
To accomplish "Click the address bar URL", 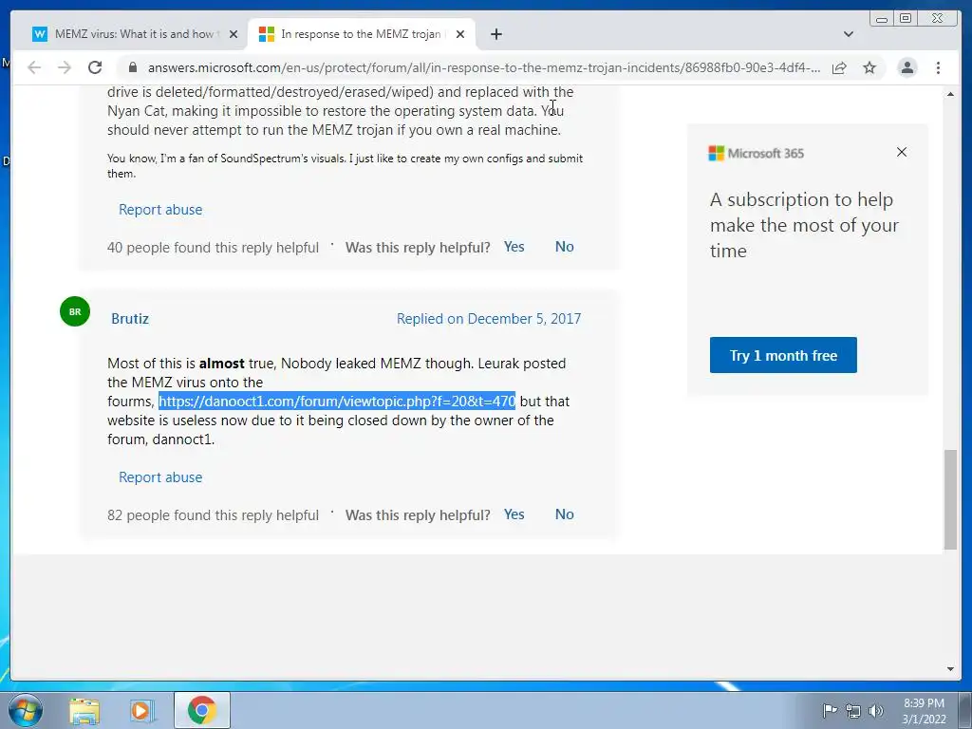I will [x=483, y=67].
